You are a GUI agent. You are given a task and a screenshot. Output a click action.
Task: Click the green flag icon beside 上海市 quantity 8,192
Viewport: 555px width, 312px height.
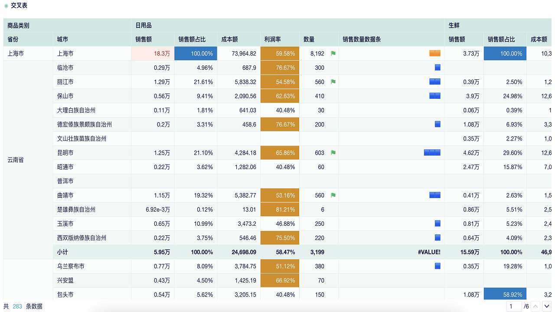(332, 53)
